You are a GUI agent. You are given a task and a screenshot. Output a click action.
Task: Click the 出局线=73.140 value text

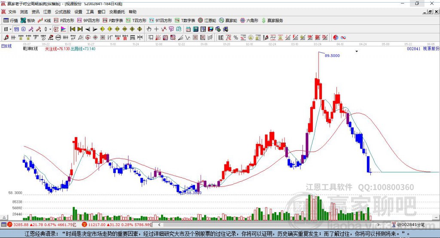tap(83, 49)
